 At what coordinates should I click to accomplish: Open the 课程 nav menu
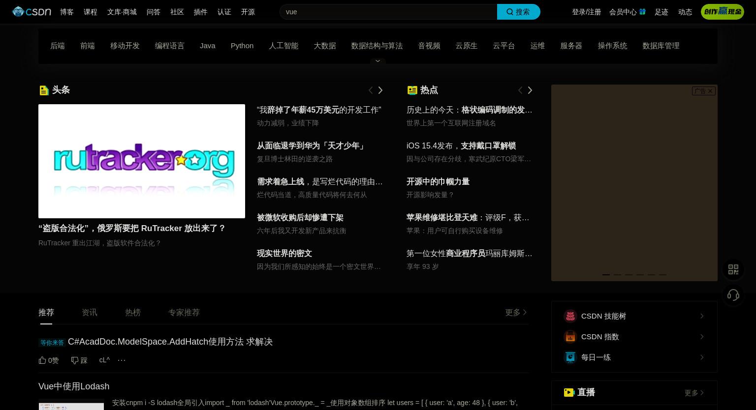coord(91,12)
